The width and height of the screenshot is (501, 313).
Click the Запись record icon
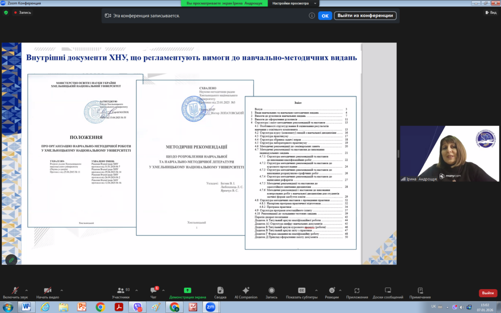[272, 292]
